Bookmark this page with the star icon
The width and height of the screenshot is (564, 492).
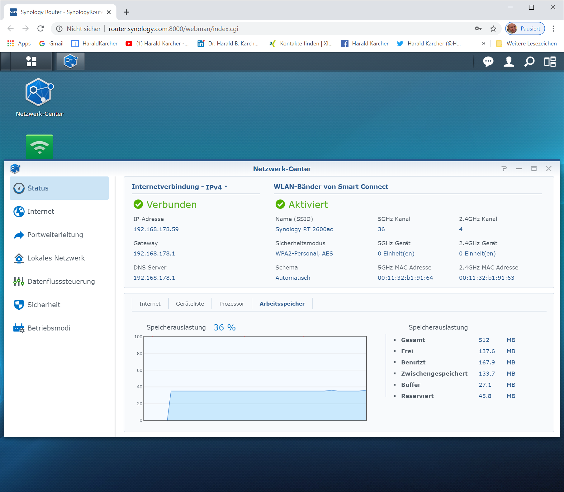click(493, 29)
